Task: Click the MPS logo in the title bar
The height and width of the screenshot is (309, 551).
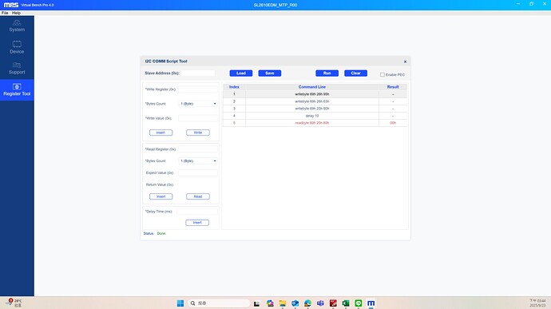Action: (x=11, y=5)
